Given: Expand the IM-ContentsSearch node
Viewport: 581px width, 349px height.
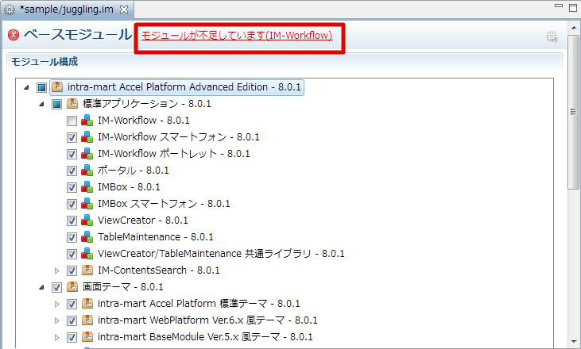Looking at the screenshot, I should 56,270.
